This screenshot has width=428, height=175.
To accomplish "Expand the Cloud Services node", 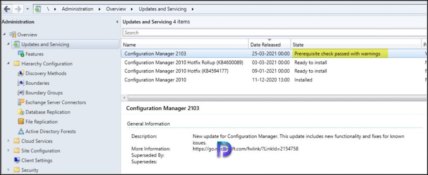I will point(8,141).
